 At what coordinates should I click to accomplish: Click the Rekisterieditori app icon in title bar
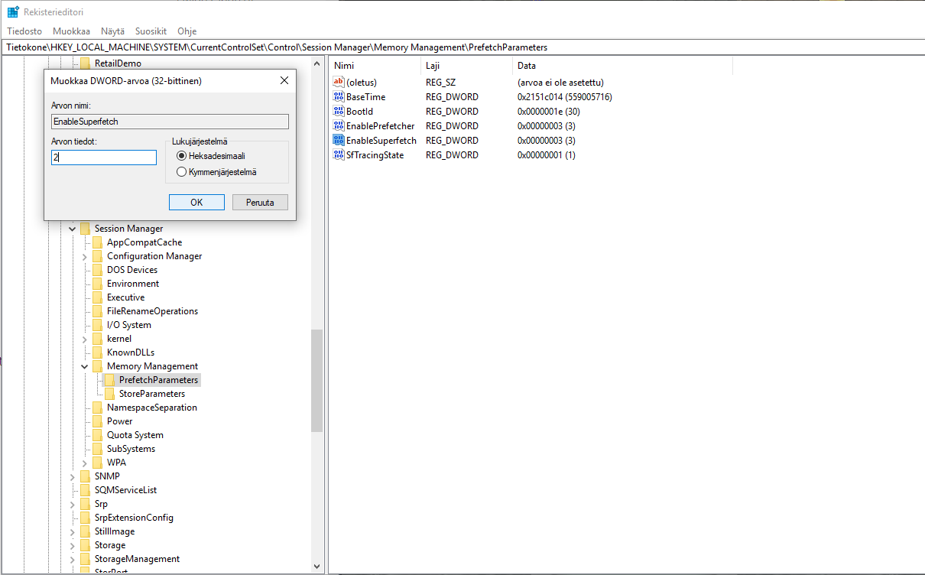(13, 12)
